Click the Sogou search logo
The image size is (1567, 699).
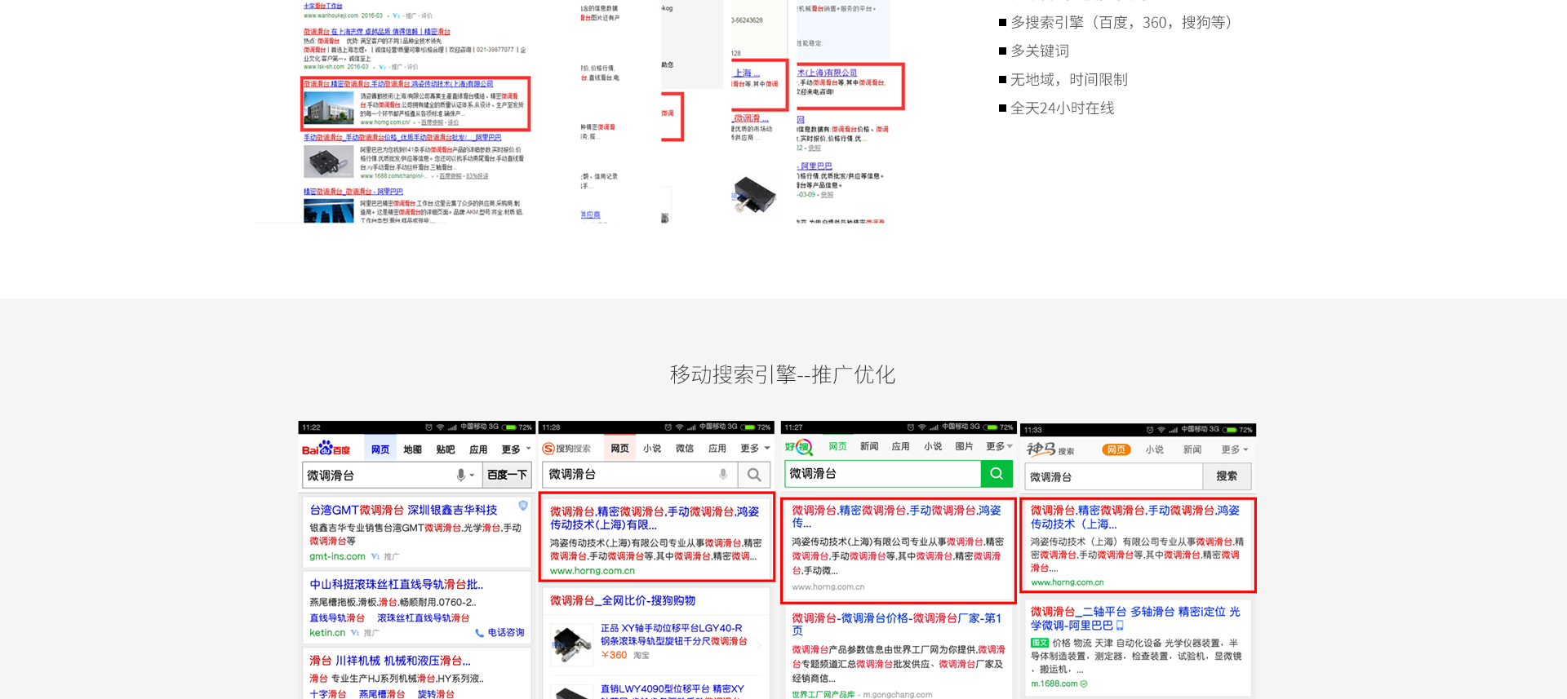point(566,449)
